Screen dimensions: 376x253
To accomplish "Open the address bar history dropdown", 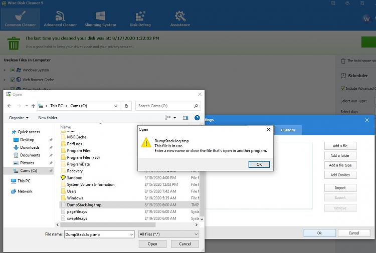I will pos(116,106).
